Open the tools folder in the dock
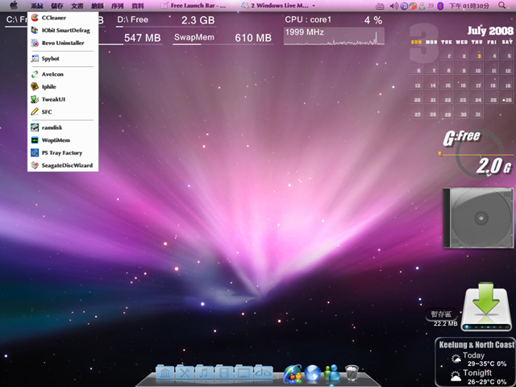The height and width of the screenshot is (387, 516). click(x=185, y=373)
